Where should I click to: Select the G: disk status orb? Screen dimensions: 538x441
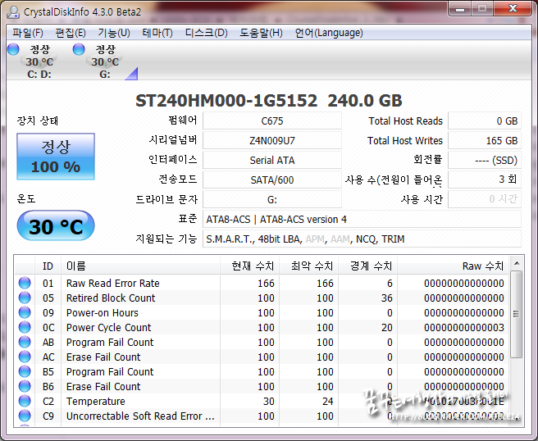point(79,49)
